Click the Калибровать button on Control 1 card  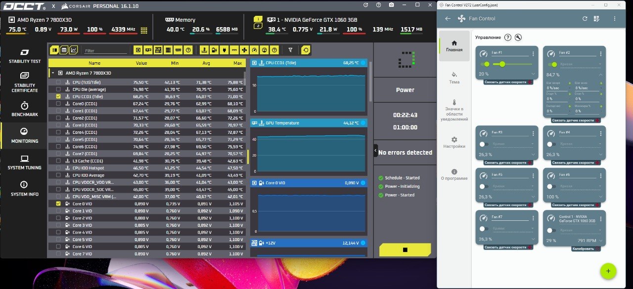click(586, 248)
